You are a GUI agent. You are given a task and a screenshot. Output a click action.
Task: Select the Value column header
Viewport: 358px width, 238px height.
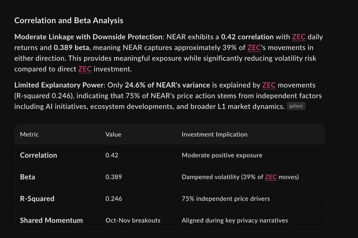tap(113, 134)
